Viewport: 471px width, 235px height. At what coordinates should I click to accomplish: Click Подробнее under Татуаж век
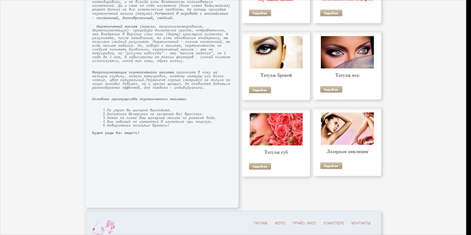(x=331, y=89)
